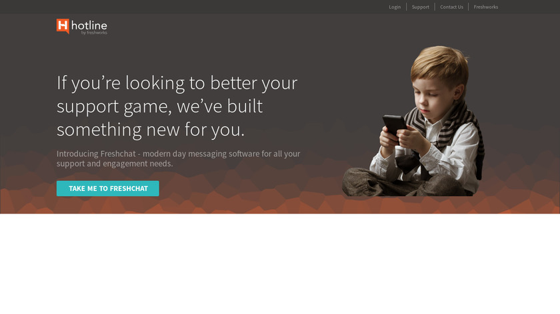This screenshot has height=314, width=560.
Task: Click the word 'Freshchat' in the subheading
Action: click(118, 154)
